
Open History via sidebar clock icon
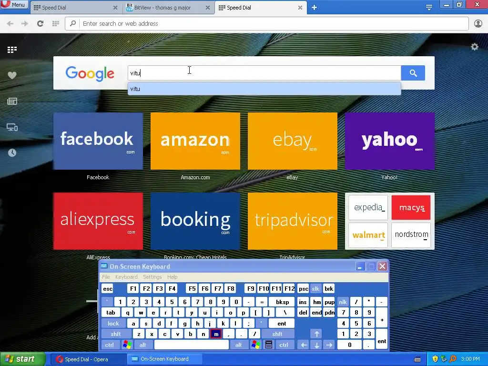point(12,152)
